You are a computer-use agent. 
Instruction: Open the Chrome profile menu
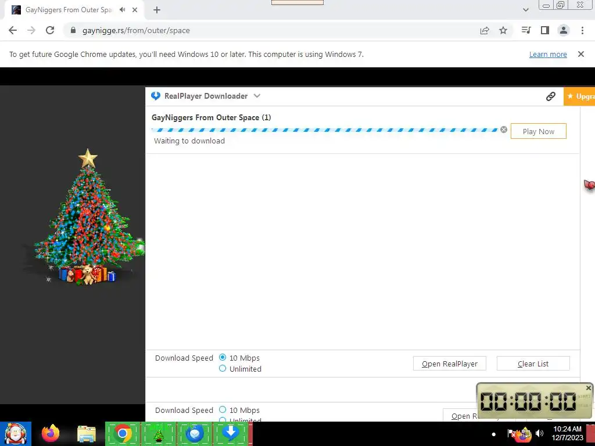564,30
